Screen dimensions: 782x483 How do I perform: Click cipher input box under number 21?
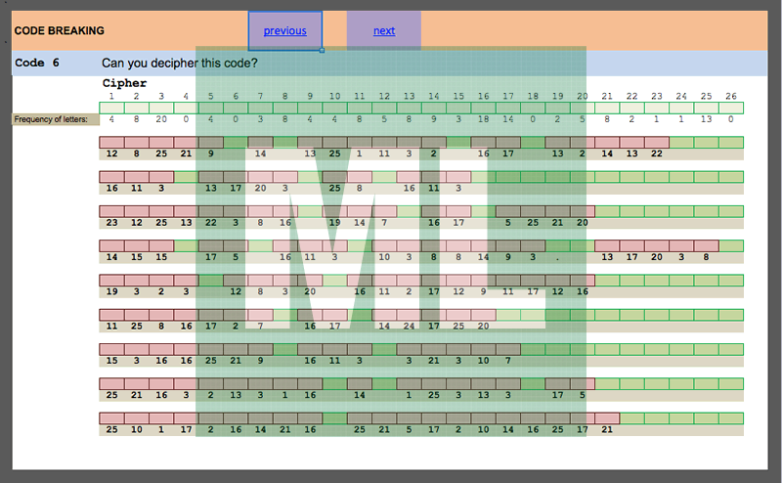607,108
